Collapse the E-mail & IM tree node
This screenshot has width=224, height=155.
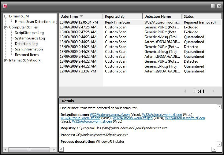[6, 16]
